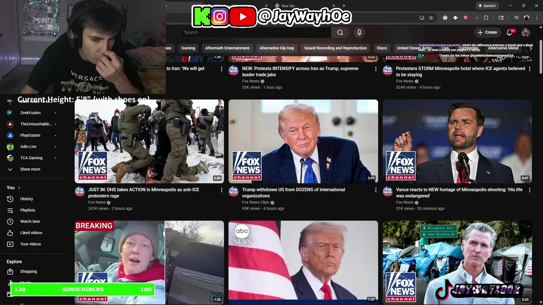Expand the You section chevron
The height and width of the screenshot is (305, 543).
[x=19, y=188]
